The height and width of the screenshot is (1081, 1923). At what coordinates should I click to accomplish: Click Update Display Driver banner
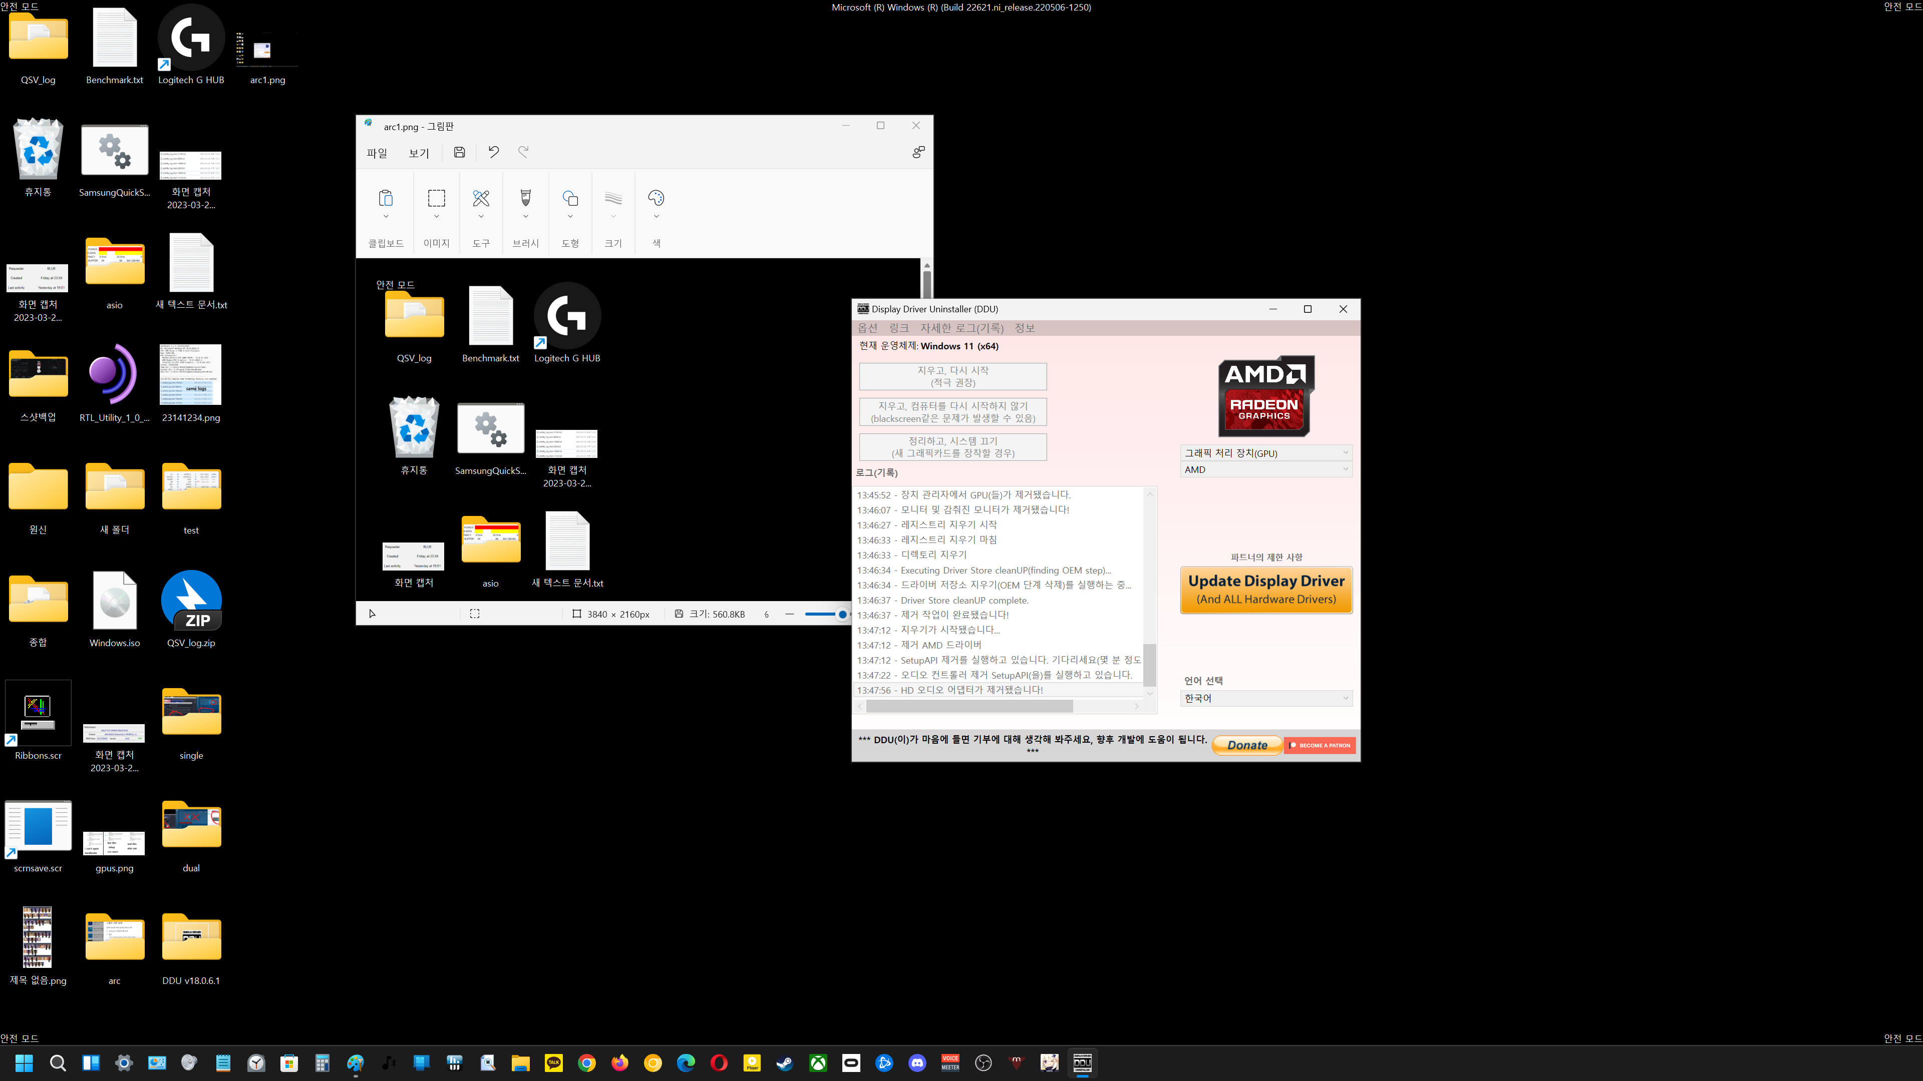(x=1266, y=590)
